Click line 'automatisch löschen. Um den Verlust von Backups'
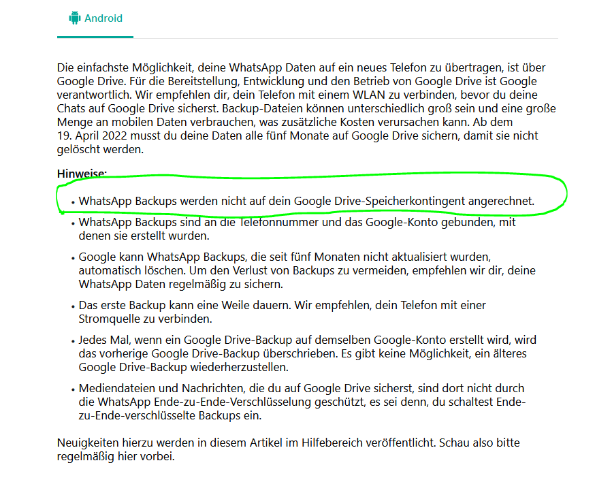This screenshot has width=612, height=480. click(x=307, y=270)
